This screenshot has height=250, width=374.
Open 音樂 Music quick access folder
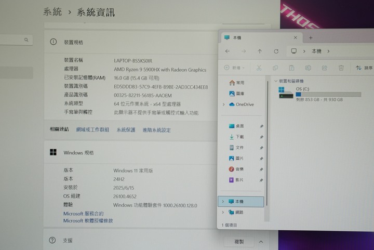[x=236, y=169]
